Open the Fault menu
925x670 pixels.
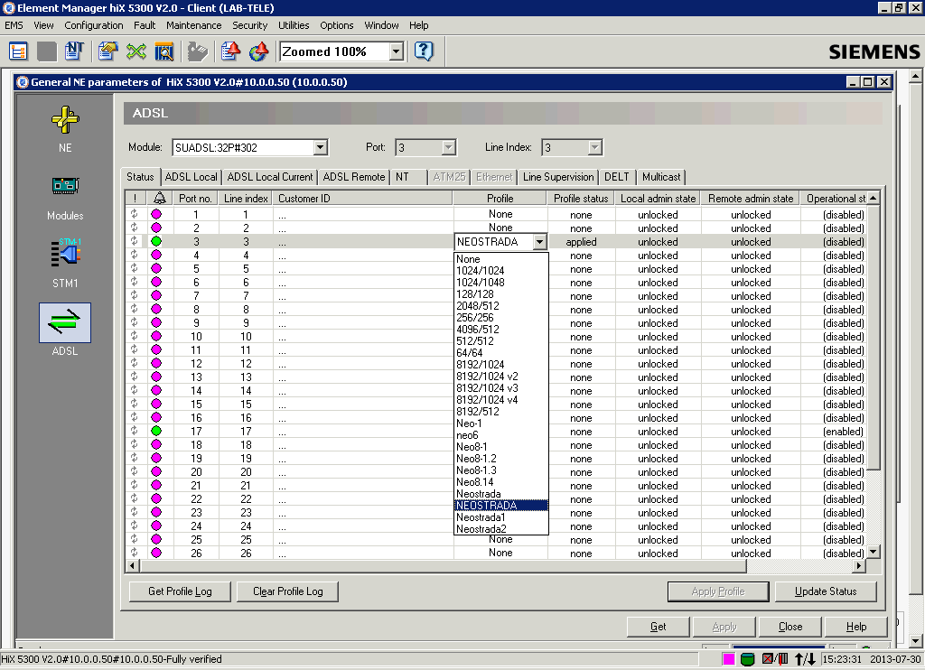145,25
